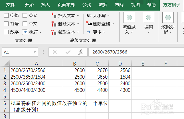Image resolution: width=184 pixels, height=119 pixels.
Task: Open the 文件 tab
Action: pos(11,5)
